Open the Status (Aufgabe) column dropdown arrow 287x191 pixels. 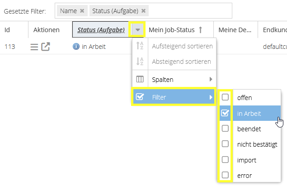138,29
